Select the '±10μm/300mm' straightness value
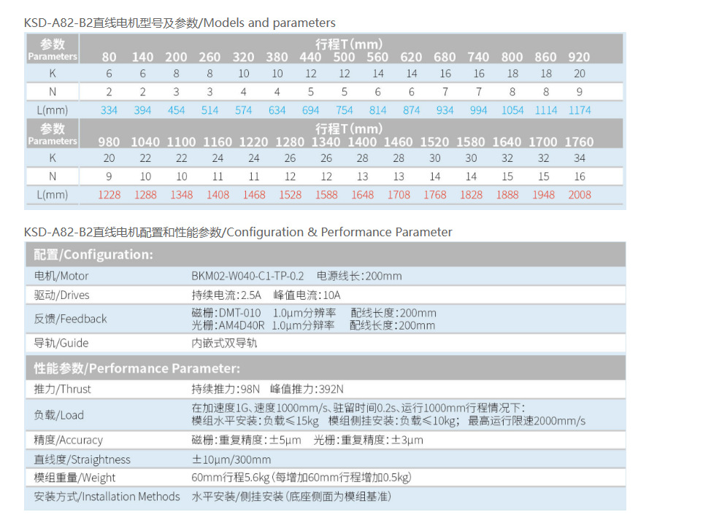The height and width of the screenshot is (520, 711). coord(231,459)
